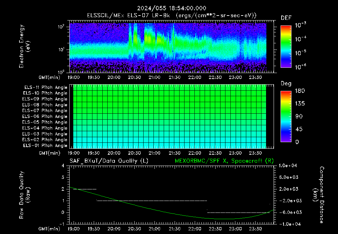The image size is (338, 234).
Task: Click the 23:30 tick under the bottom plot
Action: pos(255,229)
